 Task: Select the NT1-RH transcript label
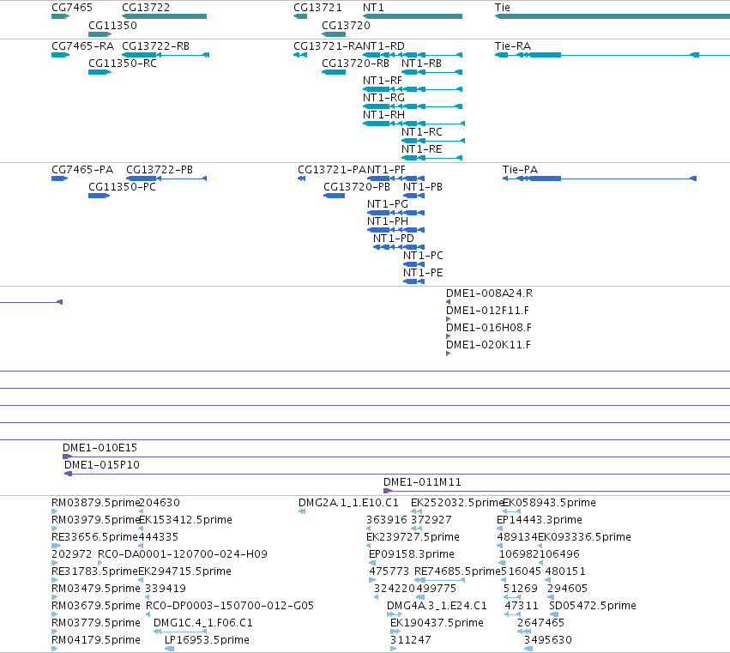[x=383, y=115]
